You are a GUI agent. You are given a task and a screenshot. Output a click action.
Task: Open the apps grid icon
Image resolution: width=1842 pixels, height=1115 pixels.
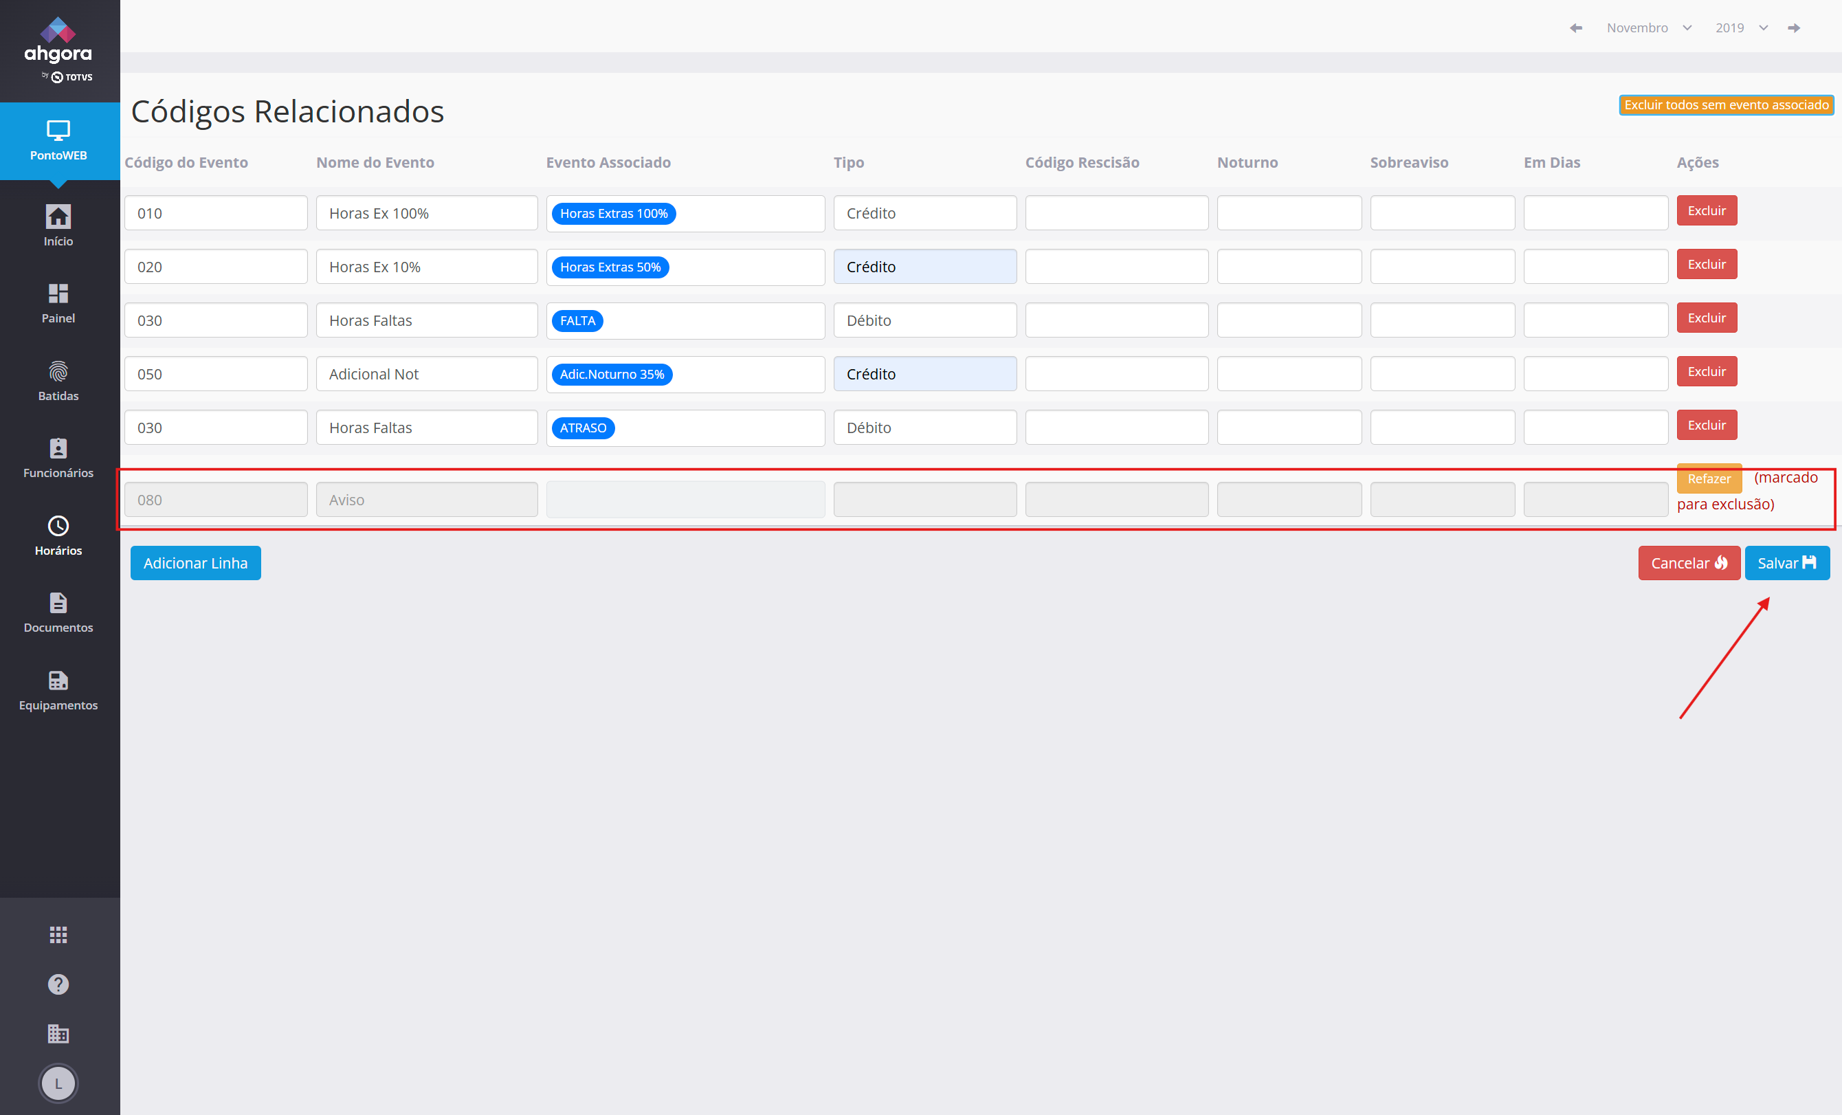58,935
